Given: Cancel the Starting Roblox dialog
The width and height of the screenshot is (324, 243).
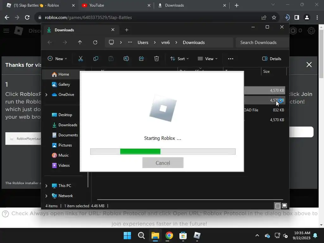Looking at the screenshot, I should tap(163, 163).
